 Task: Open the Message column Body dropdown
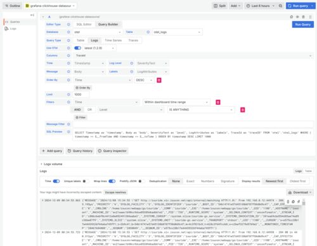coord(89,71)
